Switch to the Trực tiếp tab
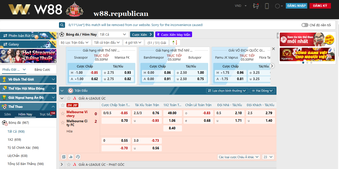The height and width of the screenshot is (169, 339). tap(46, 114)
